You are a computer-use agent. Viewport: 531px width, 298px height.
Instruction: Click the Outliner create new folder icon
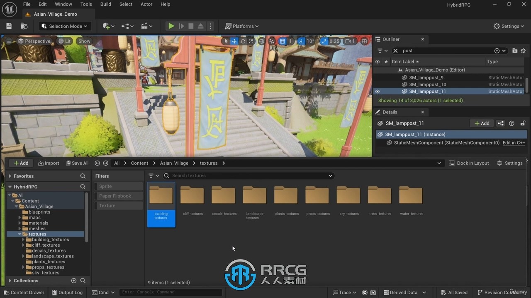click(x=515, y=50)
